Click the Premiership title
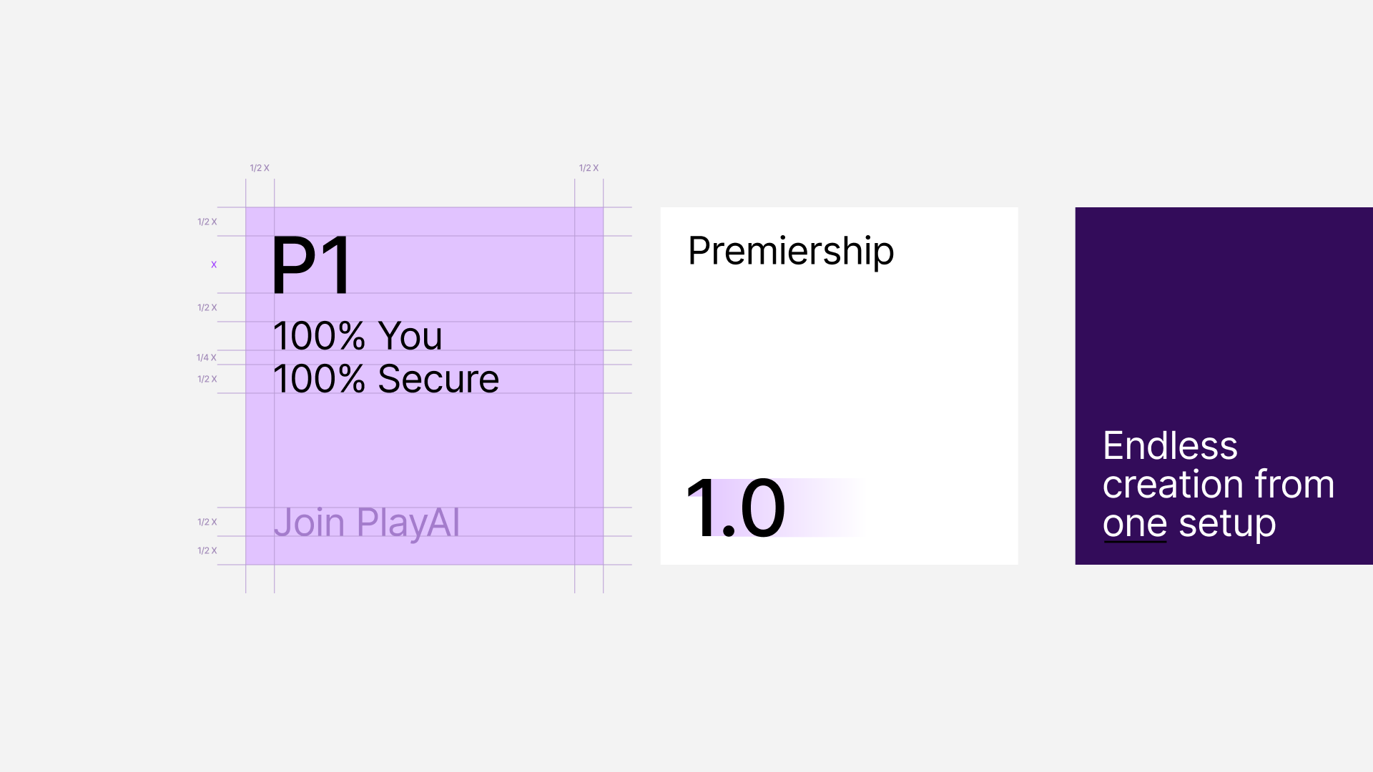This screenshot has width=1373, height=772. click(791, 251)
